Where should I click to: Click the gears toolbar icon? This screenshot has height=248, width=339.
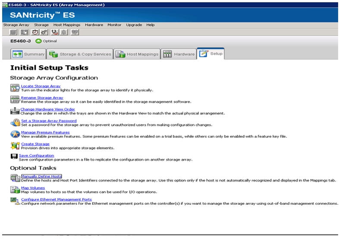tap(44, 32)
